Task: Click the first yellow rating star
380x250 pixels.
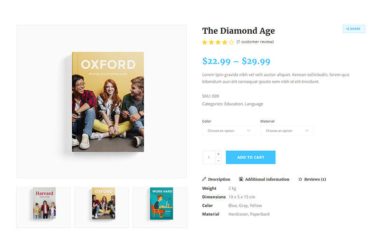Action: 205,42
